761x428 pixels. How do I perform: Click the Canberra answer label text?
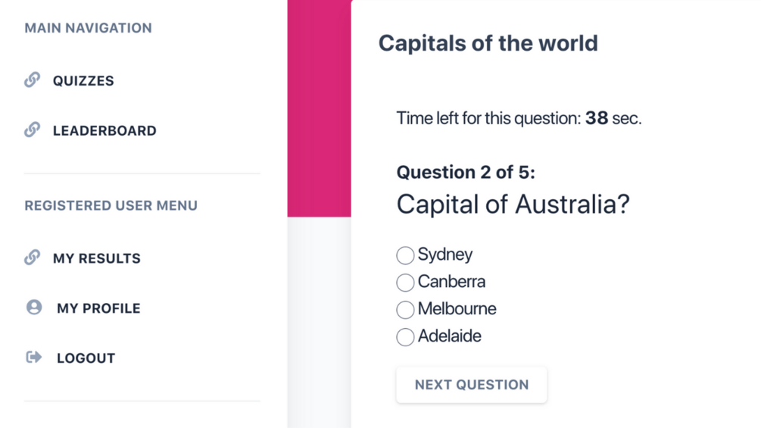(x=451, y=282)
